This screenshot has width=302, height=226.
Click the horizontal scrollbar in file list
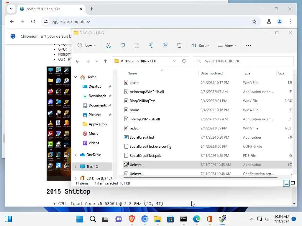point(200,177)
